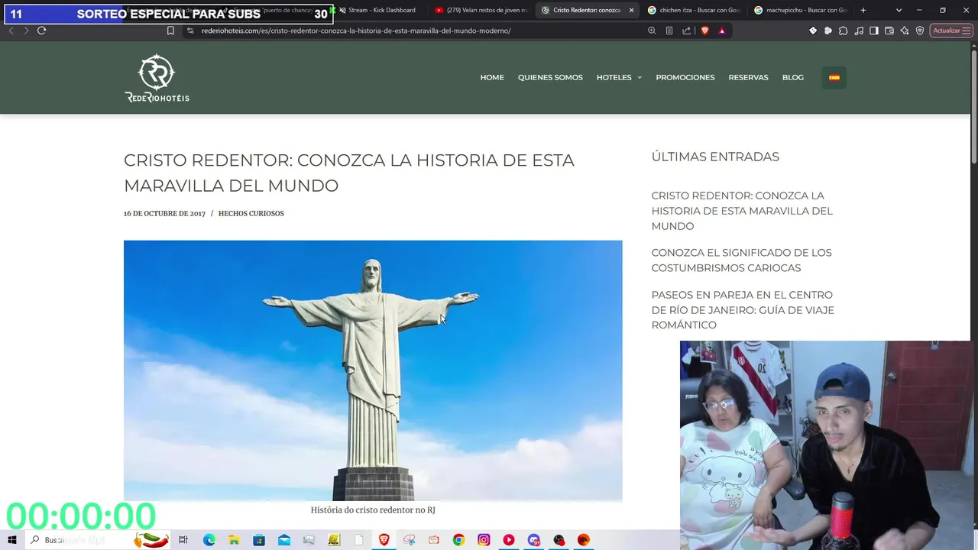Open Instagram from the taskbar
This screenshot has width=978, height=550.
click(x=484, y=540)
